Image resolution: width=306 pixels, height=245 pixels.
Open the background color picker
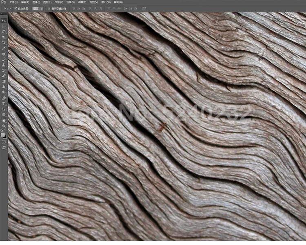click(x=5, y=137)
